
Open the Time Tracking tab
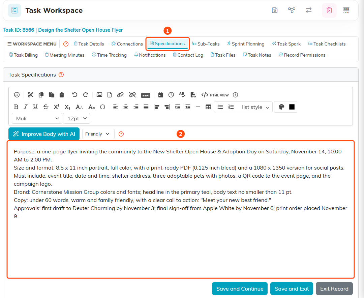(x=109, y=55)
